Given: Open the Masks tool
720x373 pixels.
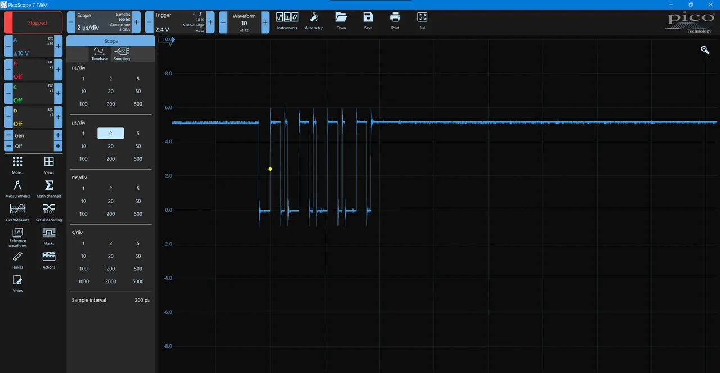Looking at the screenshot, I should tap(49, 235).
